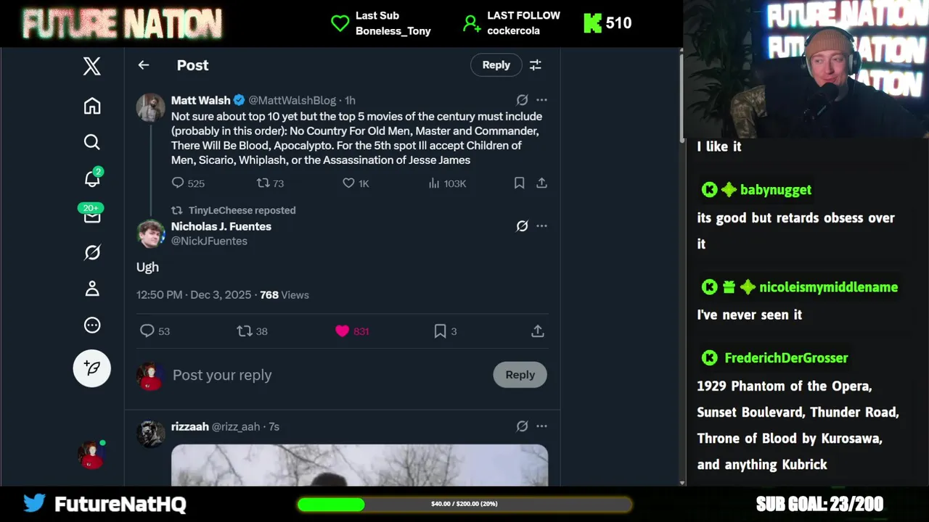This screenshot has height=522, width=929.
Task: Repost Matt Walsh's post showing 73
Action: (x=270, y=183)
